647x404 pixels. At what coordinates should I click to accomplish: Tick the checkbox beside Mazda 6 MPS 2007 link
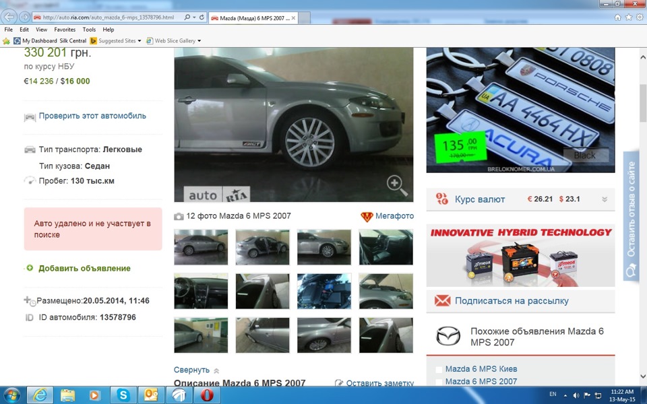click(x=439, y=382)
